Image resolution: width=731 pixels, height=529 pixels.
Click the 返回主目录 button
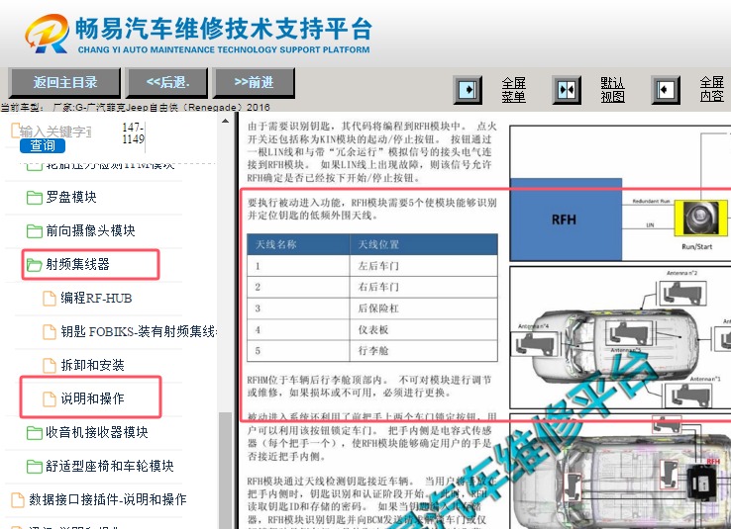pos(64,83)
